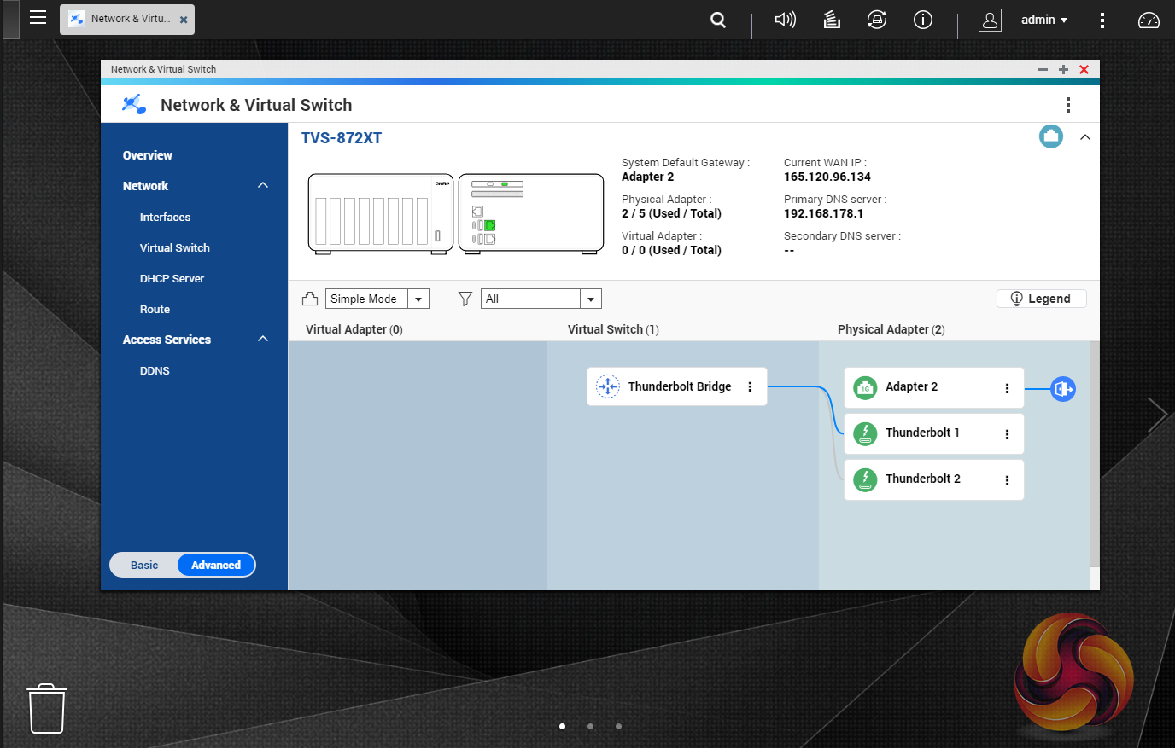Switch to Basic mode
Viewport: 1175px width, 749px height.
pos(144,565)
